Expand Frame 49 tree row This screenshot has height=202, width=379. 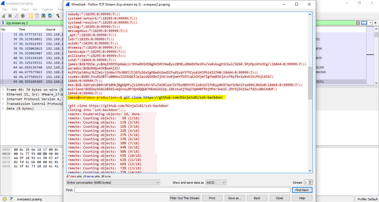pos(3,90)
